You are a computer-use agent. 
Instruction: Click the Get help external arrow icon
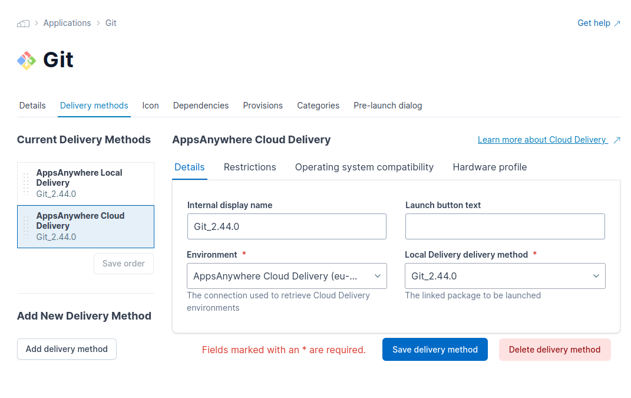click(x=617, y=24)
